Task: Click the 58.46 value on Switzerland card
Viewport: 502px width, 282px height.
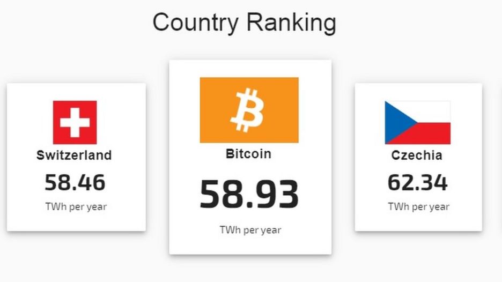Action: click(x=75, y=182)
